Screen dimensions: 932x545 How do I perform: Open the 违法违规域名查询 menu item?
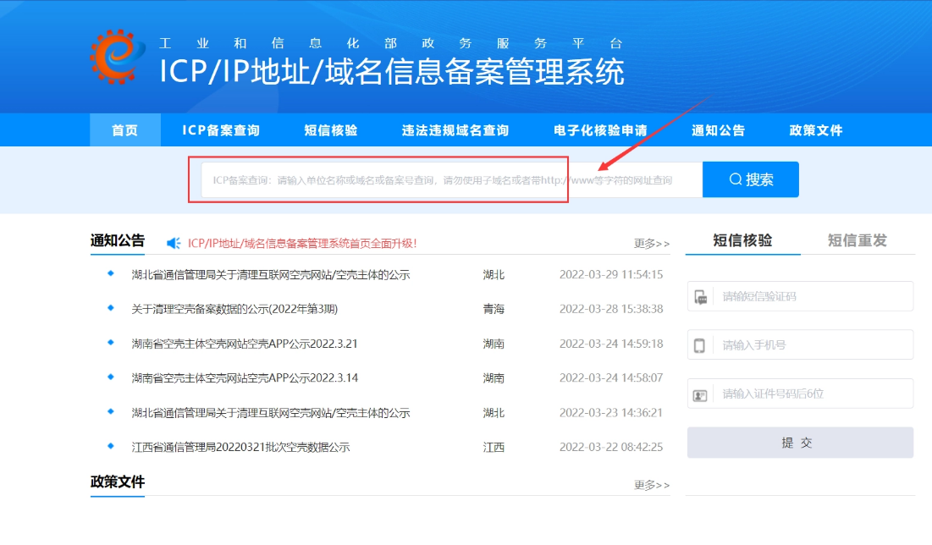tap(455, 130)
